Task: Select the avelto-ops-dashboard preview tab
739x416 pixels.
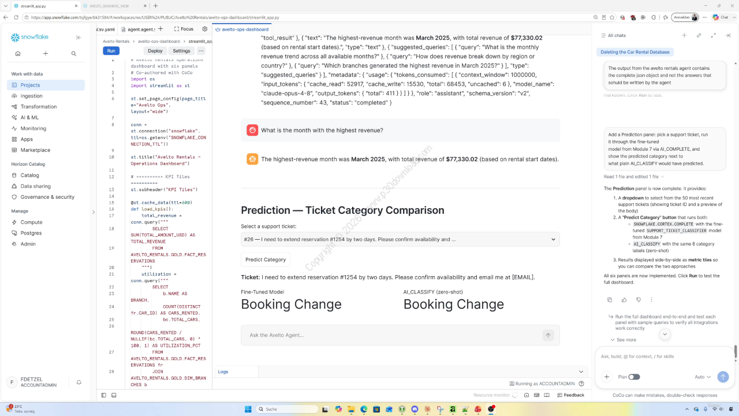Action: click(242, 29)
